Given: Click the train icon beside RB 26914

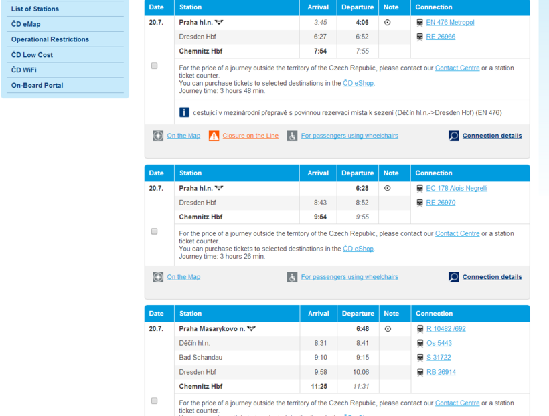Looking at the screenshot, I should click(x=420, y=373).
